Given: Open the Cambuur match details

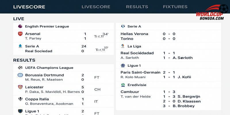Looking at the screenshot, I should pos(168,99).
